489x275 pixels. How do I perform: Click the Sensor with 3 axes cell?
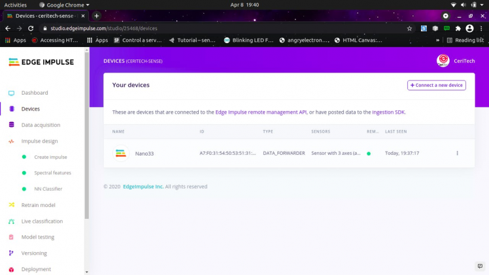pyautogui.click(x=336, y=154)
